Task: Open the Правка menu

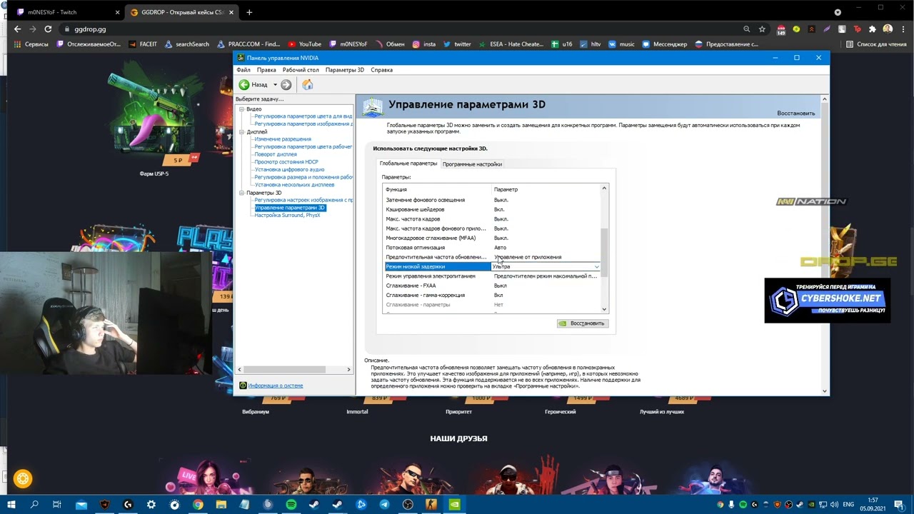Action: (x=266, y=70)
